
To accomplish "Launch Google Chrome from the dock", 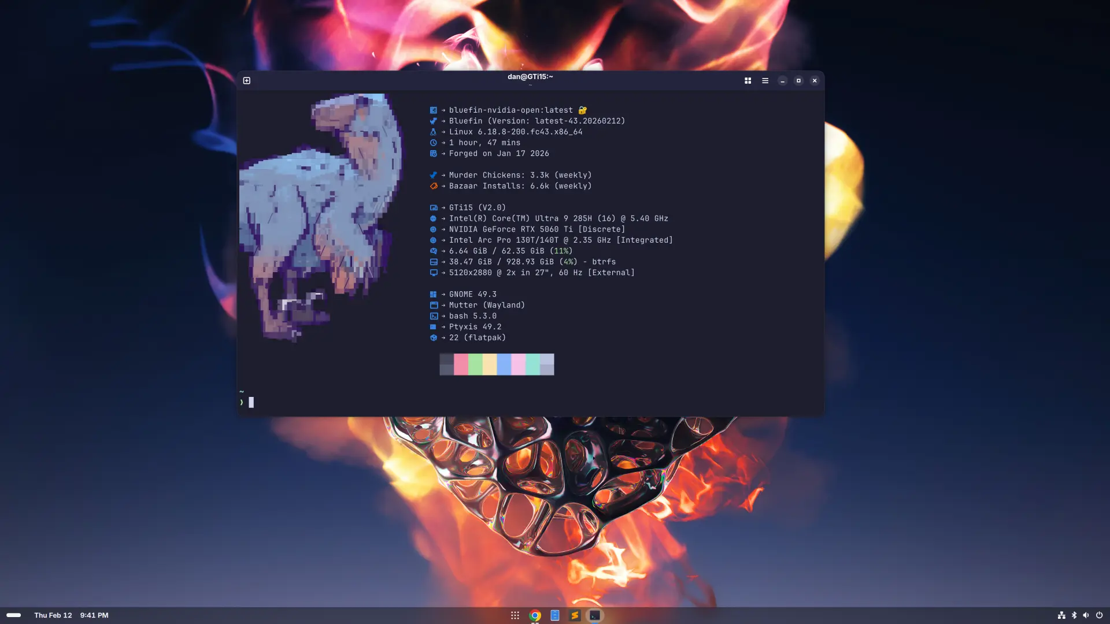I will [535, 615].
